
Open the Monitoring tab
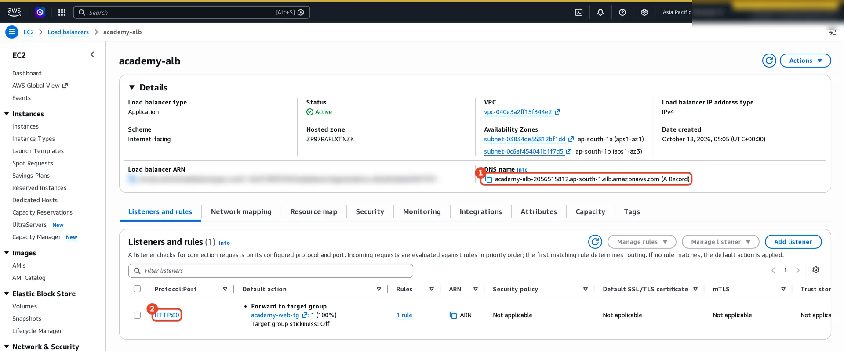[x=422, y=211]
